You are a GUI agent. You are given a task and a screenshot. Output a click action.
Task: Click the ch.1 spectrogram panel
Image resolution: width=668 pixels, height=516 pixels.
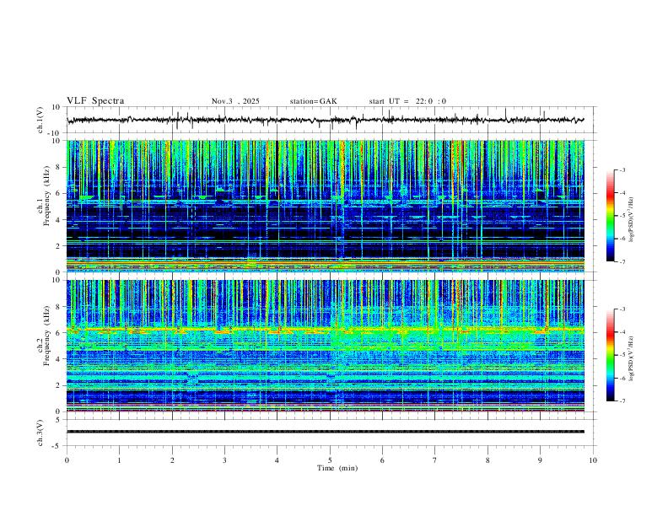tap(326, 206)
